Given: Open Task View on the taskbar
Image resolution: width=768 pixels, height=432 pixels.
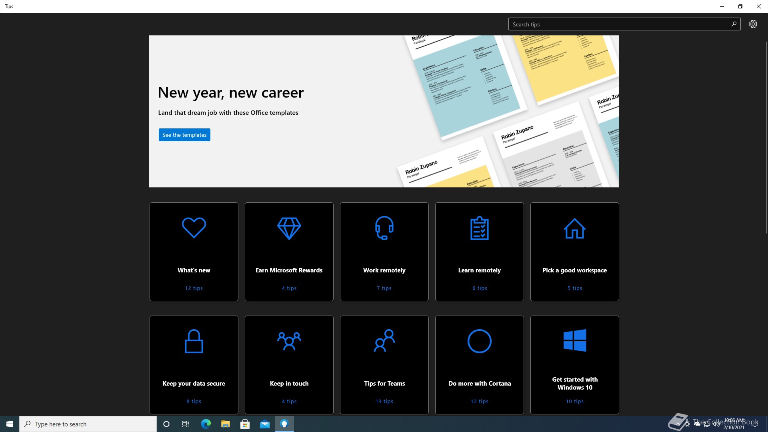Looking at the screenshot, I should tap(186, 424).
